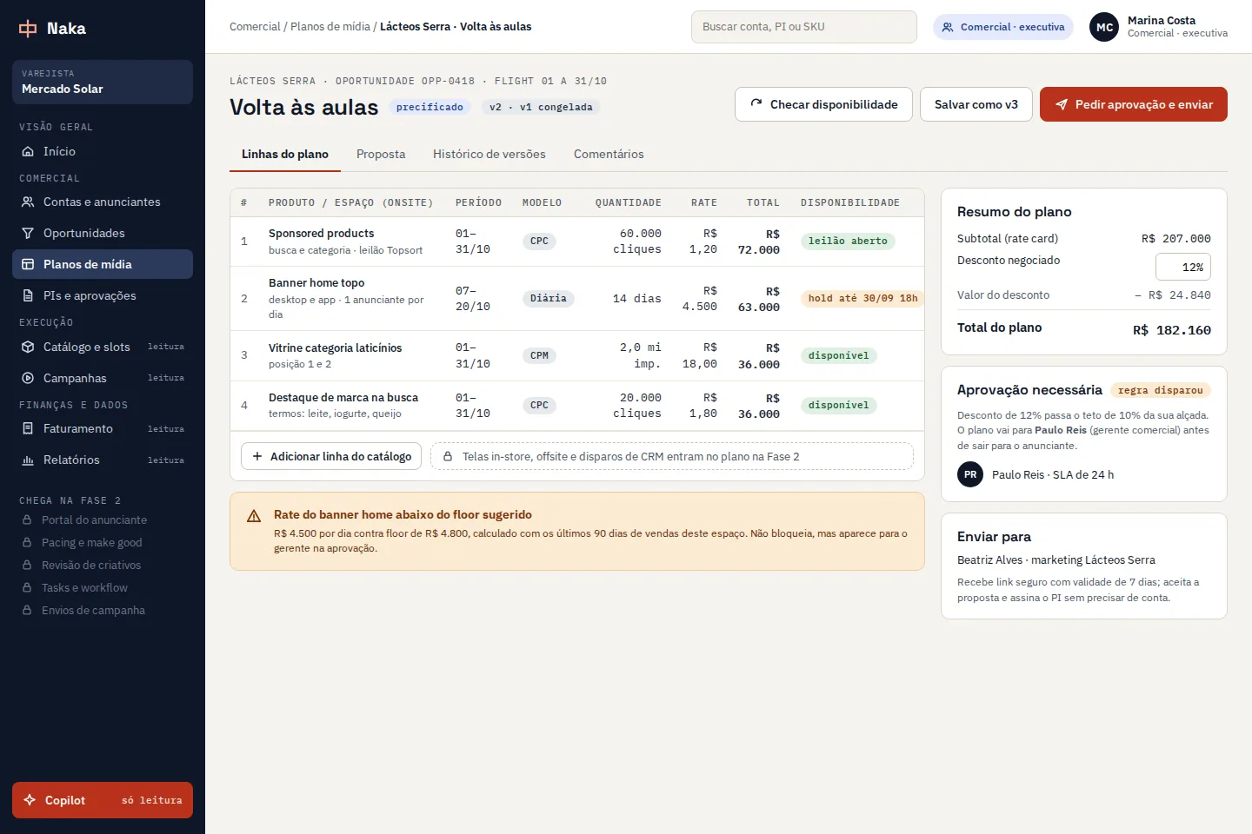Click the leilão aberto availability badge
1252x834 pixels.
848,241
